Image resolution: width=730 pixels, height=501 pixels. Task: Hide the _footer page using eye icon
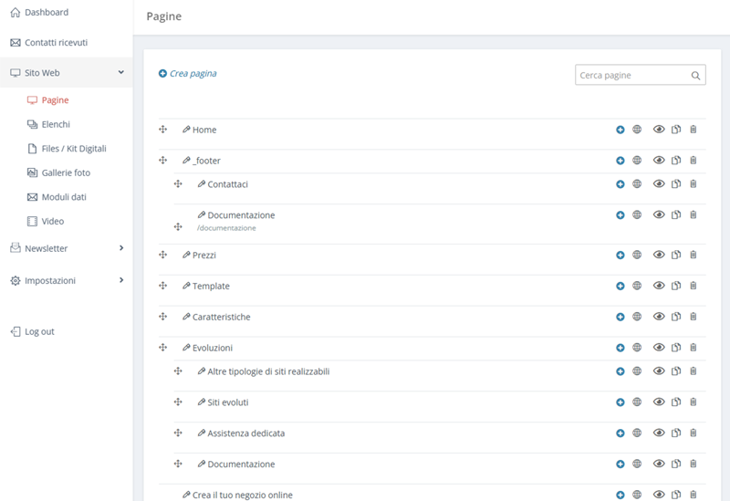(659, 161)
